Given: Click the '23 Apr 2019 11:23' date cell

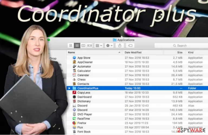Looking at the screenshot, I should point(136,123).
